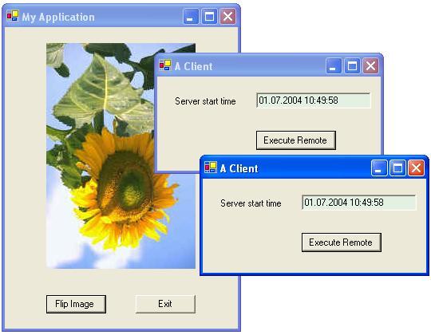Viewport: 431px width, 335px height.
Task: Maximize the My Application window
Action: 209,17
